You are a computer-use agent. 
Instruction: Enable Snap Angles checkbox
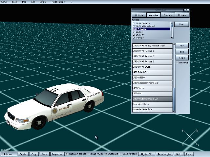[x=89, y=154]
